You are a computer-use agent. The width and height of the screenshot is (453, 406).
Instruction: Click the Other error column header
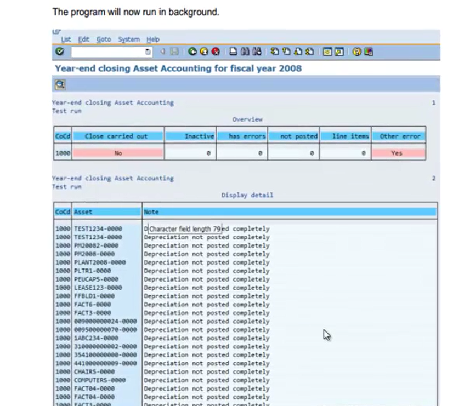pyautogui.click(x=399, y=136)
